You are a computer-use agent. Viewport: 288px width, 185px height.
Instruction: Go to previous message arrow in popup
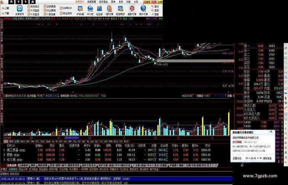(249, 158)
